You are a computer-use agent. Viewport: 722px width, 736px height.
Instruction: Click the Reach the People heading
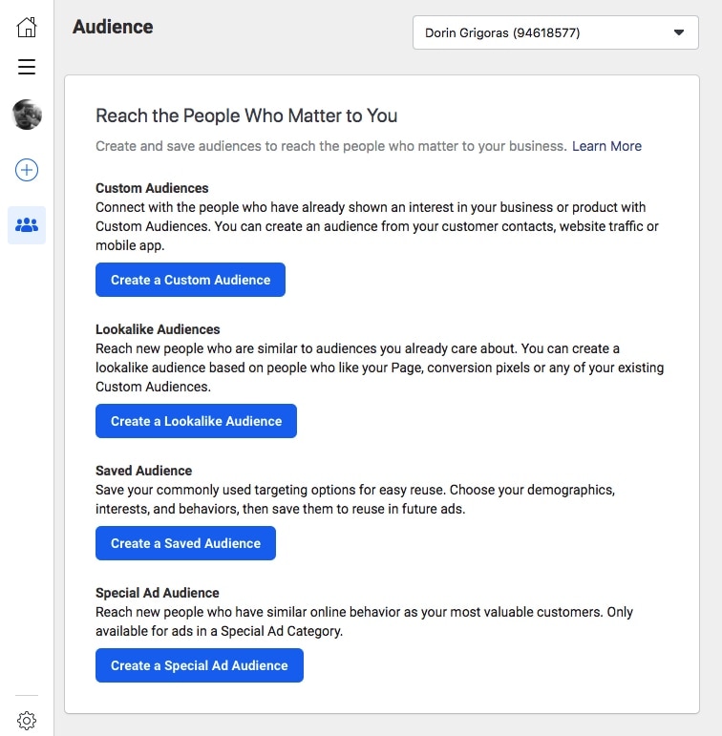[x=246, y=116]
